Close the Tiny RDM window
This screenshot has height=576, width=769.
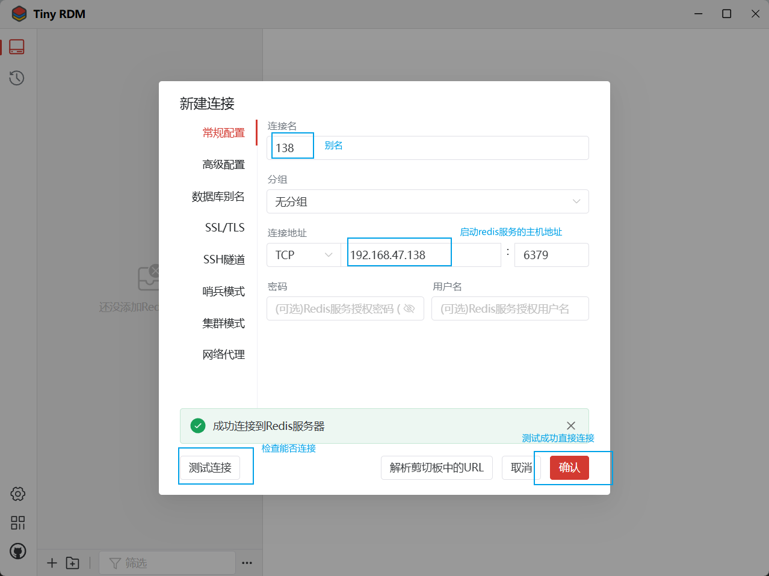coord(755,14)
